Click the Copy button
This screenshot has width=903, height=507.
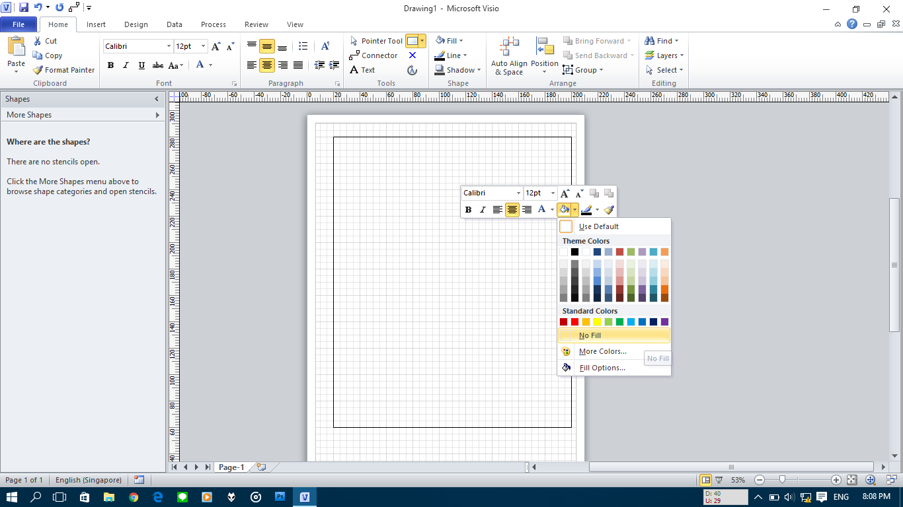48,55
